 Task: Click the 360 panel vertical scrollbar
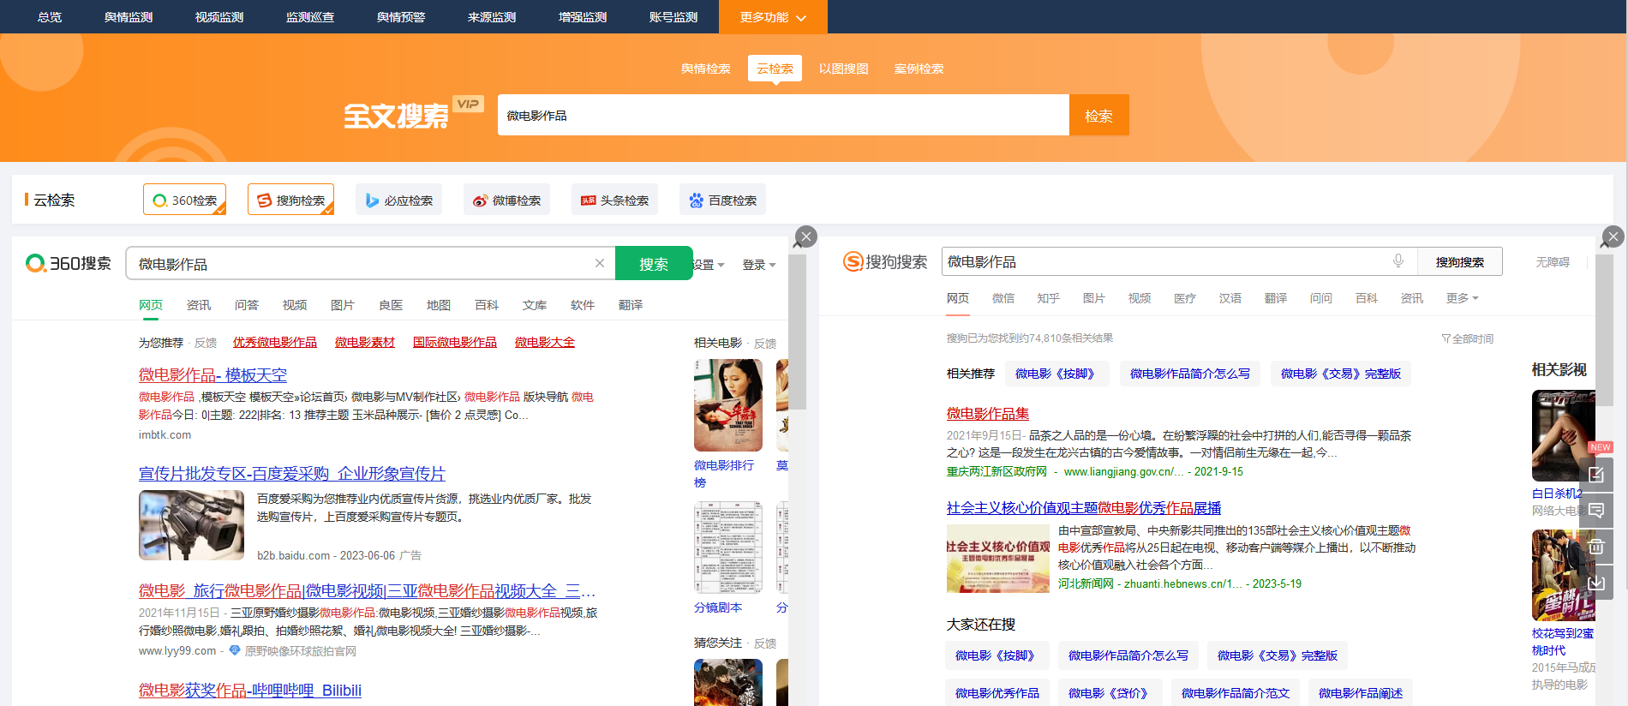(797, 343)
